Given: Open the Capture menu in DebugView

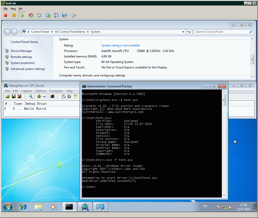Looking at the screenshot, I should (27, 91).
